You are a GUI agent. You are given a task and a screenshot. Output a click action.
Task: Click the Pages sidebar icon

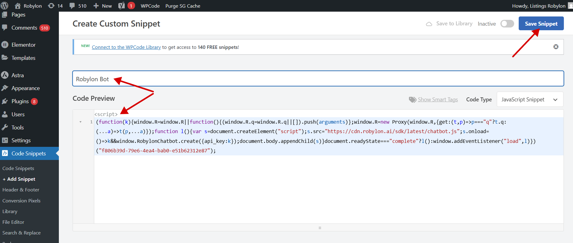click(x=5, y=14)
